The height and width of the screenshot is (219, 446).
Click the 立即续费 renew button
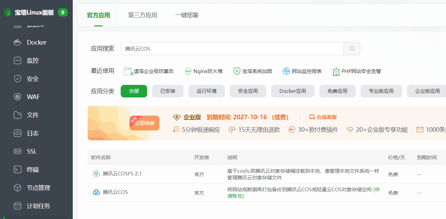[144, 123]
